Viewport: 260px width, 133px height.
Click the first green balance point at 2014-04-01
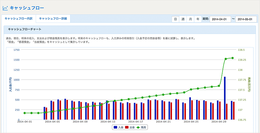pyautogui.click(x=25, y=113)
